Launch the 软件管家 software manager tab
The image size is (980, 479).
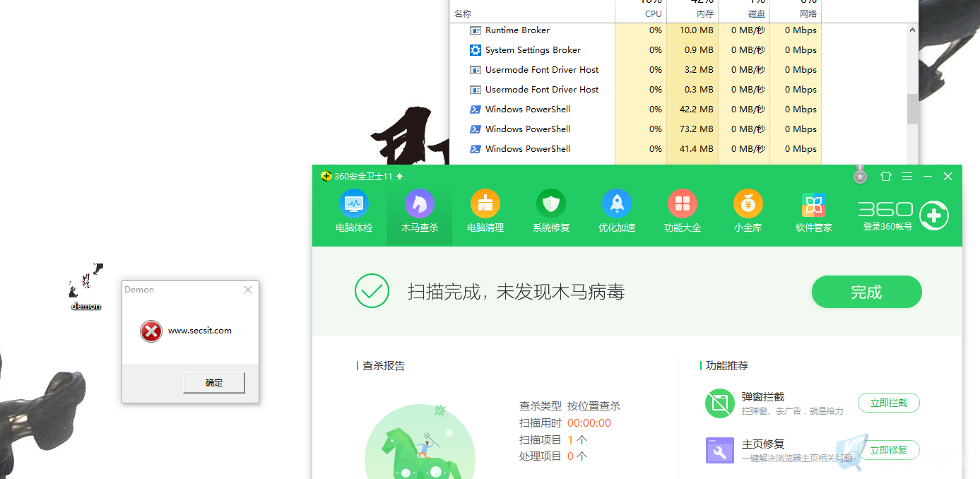tap(814, 211)
